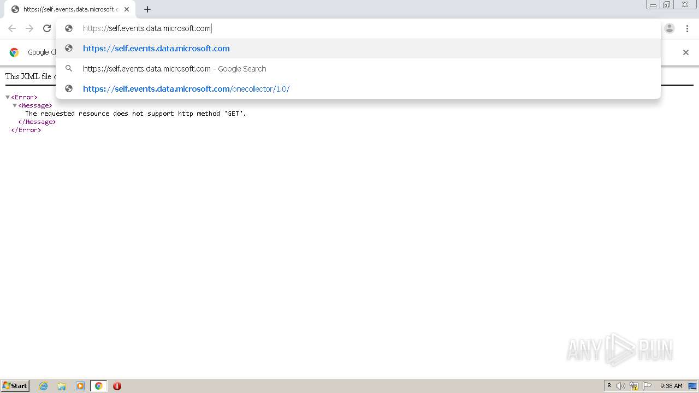Click the browser forward arrow
Viewport: 699px width, 393px height.
pyautogui.click(x=29, y=28)
